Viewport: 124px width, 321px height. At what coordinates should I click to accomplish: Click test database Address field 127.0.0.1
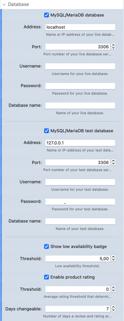(80, 143)
